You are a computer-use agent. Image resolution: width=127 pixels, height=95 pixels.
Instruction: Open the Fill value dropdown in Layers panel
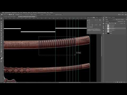(x=125, y=23)
